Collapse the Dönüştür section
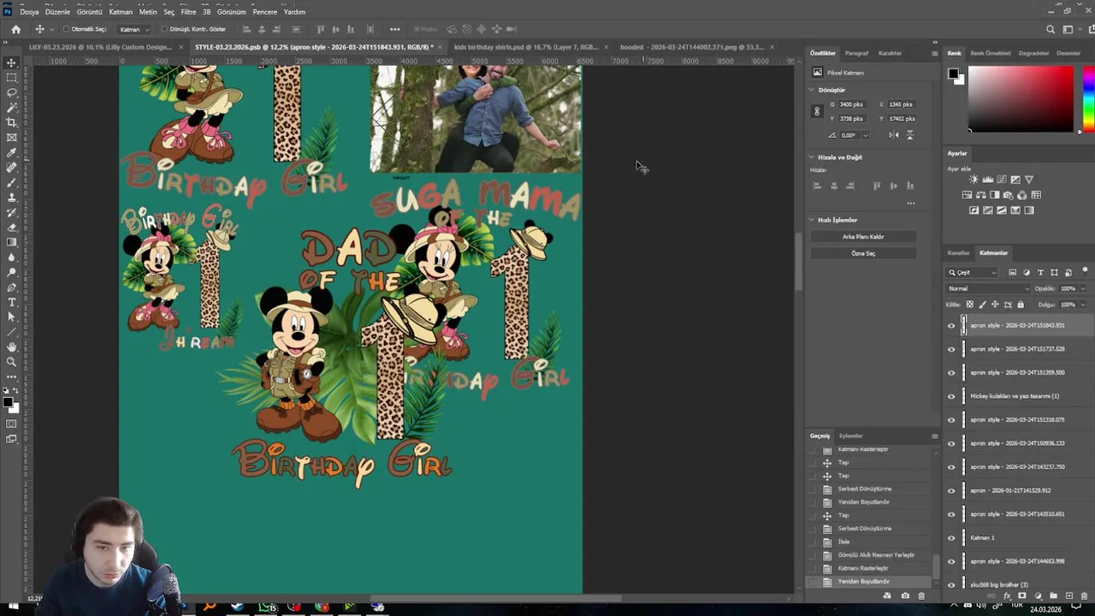This screenshot has height=616, width=1095. 812,90
